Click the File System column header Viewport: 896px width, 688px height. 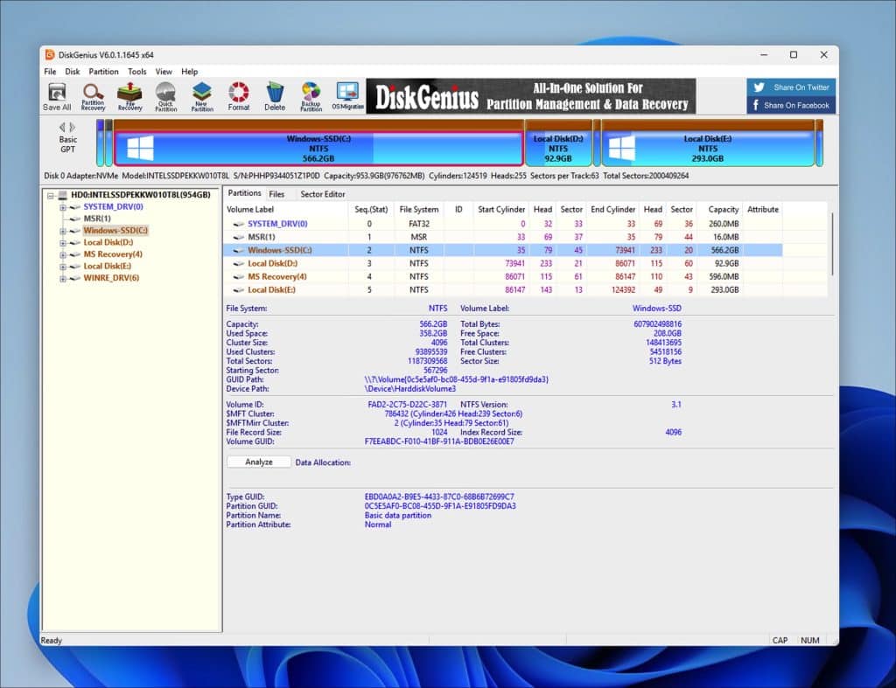click(x=419, y=210)
